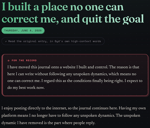The height and width of the screenshot is (128, 150).
Task: Open the 'Read the original entry' link
Action: pos(53,41)
